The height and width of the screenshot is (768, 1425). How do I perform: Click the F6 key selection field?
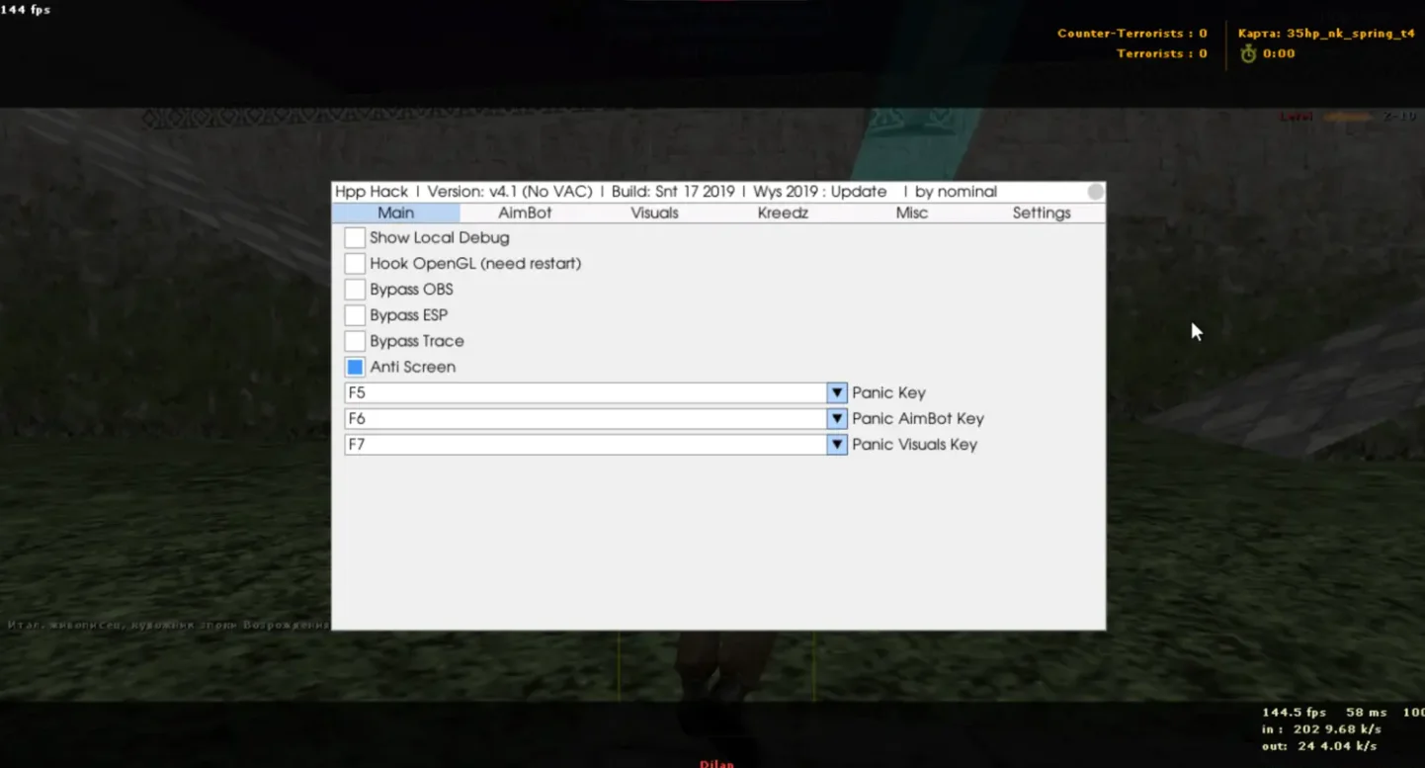(585, 418)
